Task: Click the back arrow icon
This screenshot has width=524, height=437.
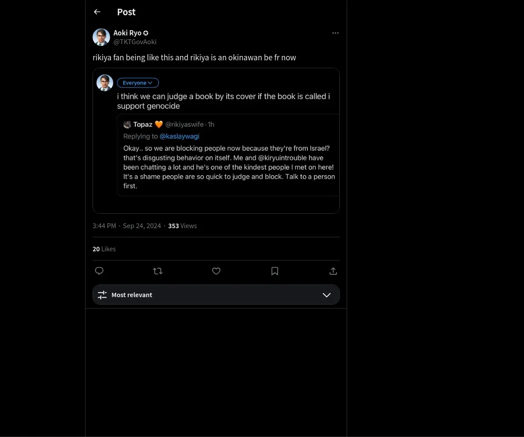Action: click(x=97, y=12)
